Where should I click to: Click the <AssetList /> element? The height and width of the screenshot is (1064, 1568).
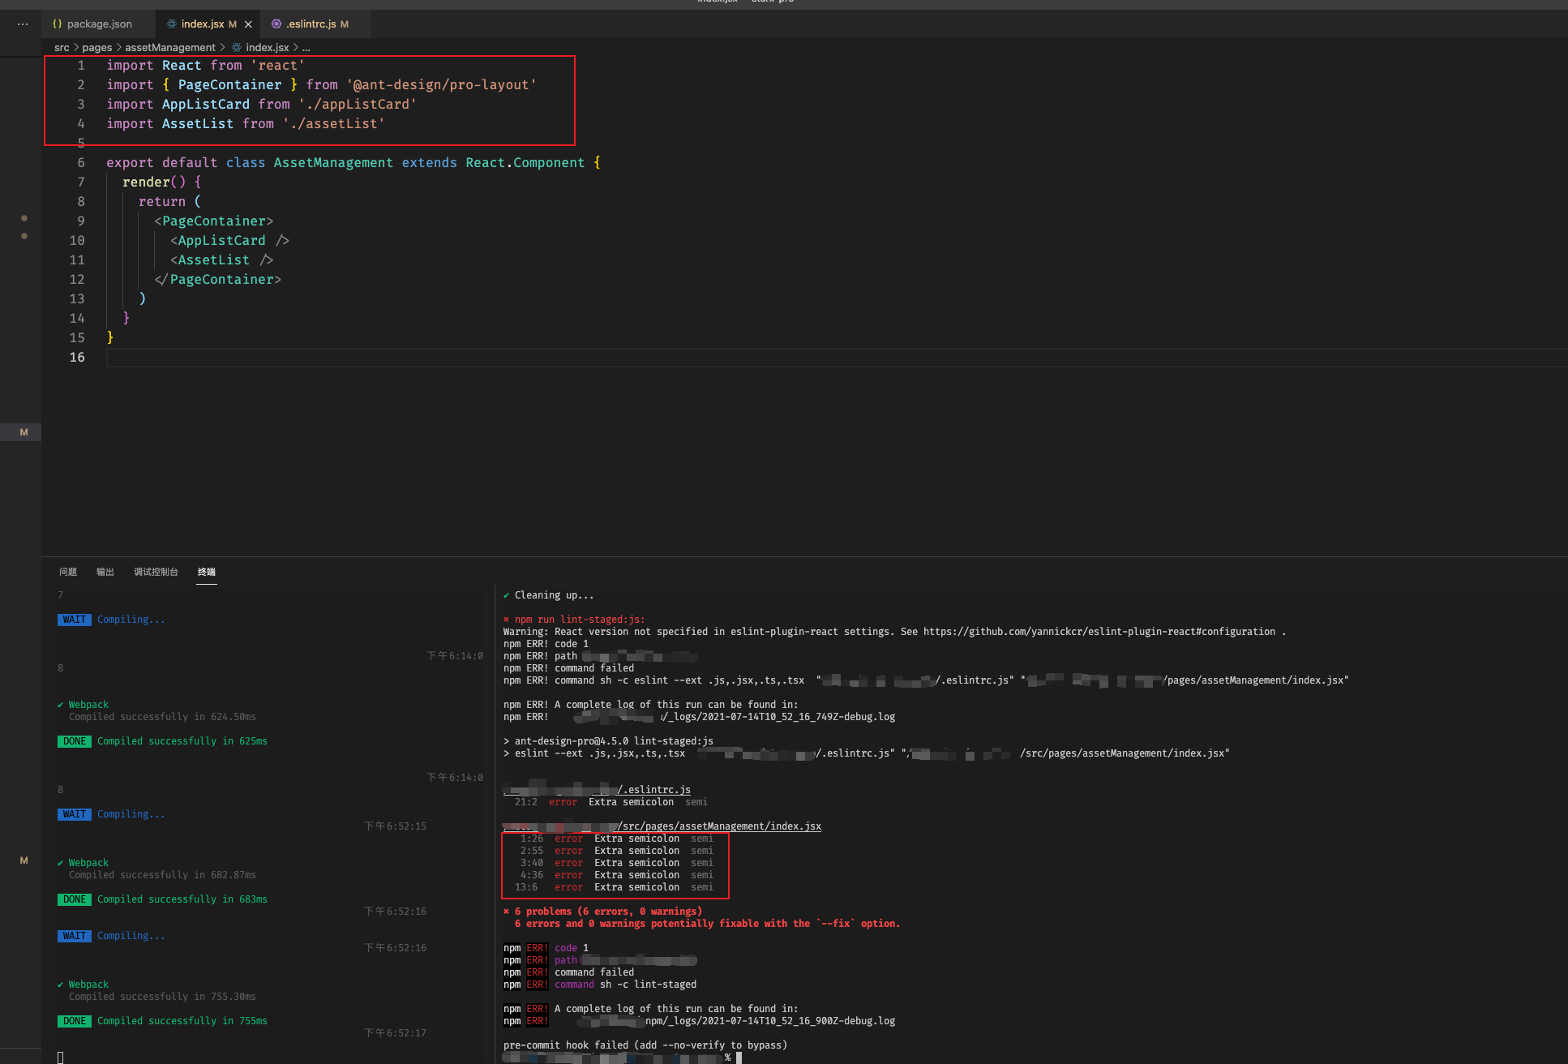(x=221, y=260)
